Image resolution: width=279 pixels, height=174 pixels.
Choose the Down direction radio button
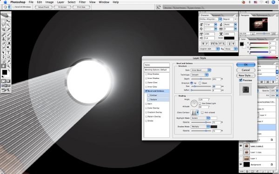(200, 83)
